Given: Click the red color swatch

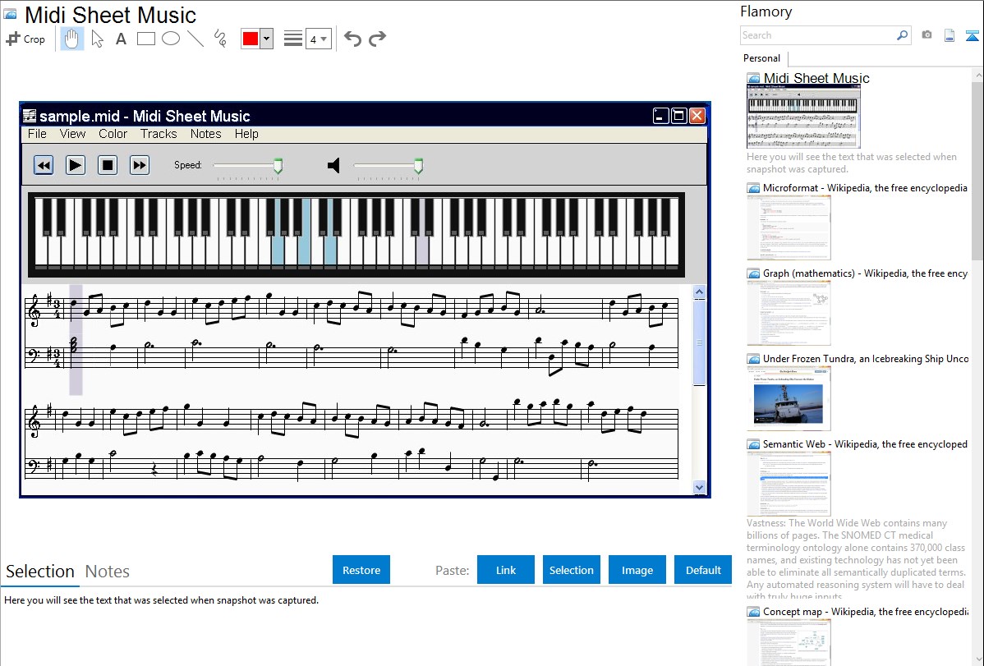Looking at the screenshot, I should (x=251, y=39).
